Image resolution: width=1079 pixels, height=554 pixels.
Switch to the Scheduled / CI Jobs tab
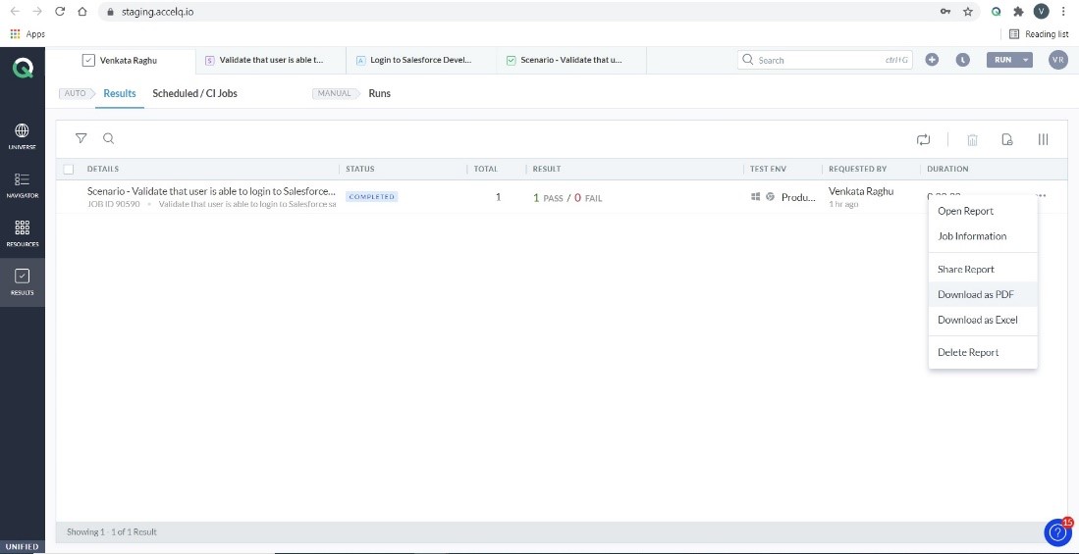coord(194,93)
